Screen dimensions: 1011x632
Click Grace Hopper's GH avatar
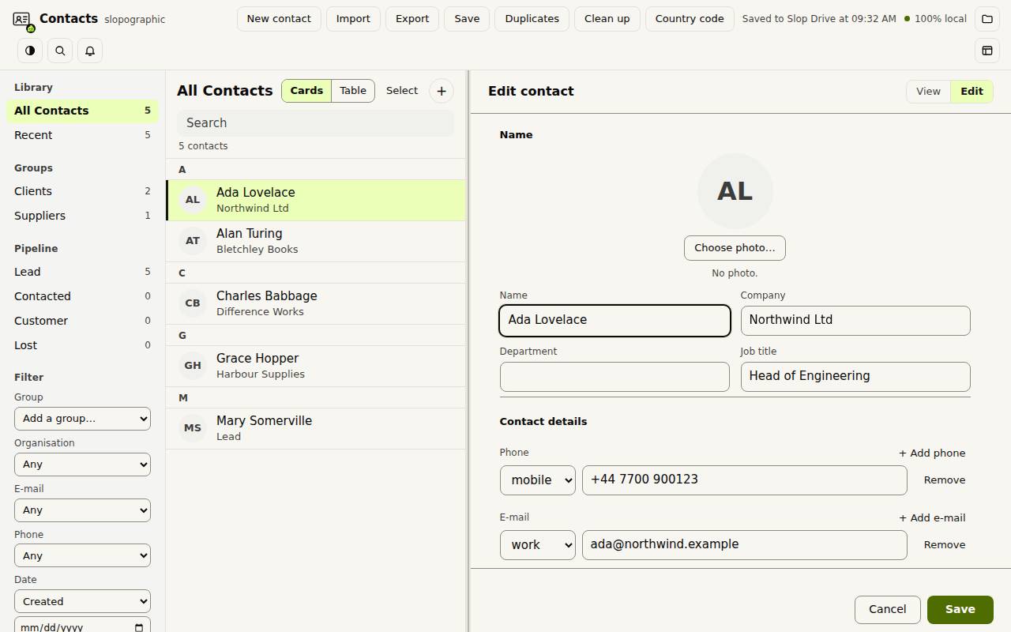click(193, 366)
